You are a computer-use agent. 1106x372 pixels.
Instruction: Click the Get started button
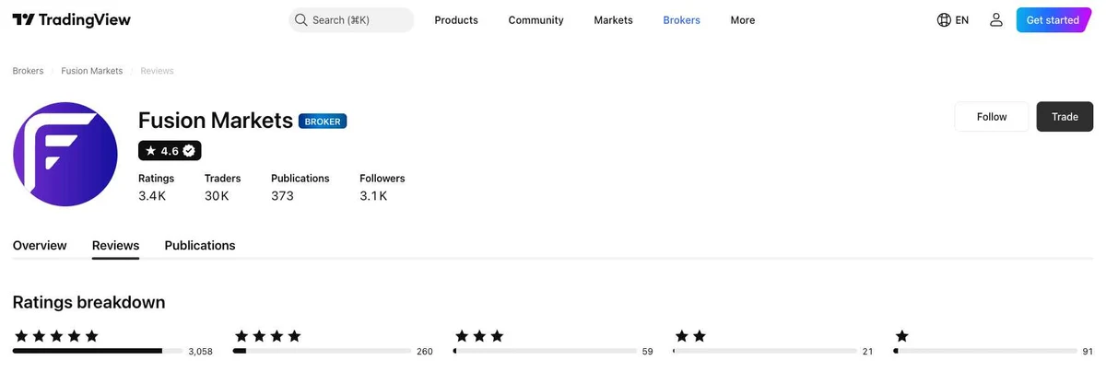tap(1053, 20)
